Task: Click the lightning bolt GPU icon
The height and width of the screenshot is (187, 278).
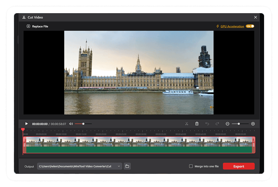Action: (218, 26)
